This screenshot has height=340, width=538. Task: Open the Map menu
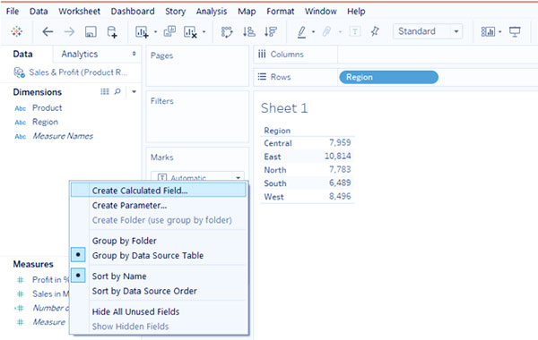coord(247,12)
